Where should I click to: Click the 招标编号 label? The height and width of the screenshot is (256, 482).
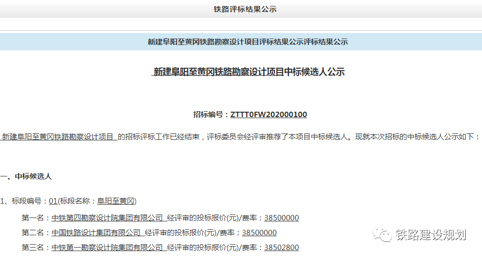point(210,115)
